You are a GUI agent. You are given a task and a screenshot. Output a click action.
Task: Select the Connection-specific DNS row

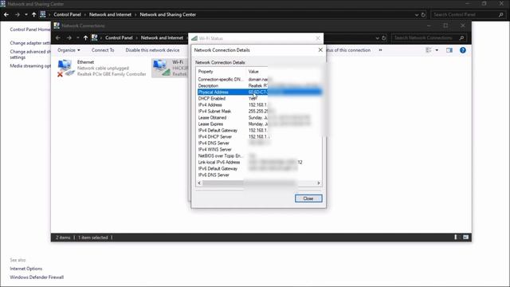pos(260,80)
